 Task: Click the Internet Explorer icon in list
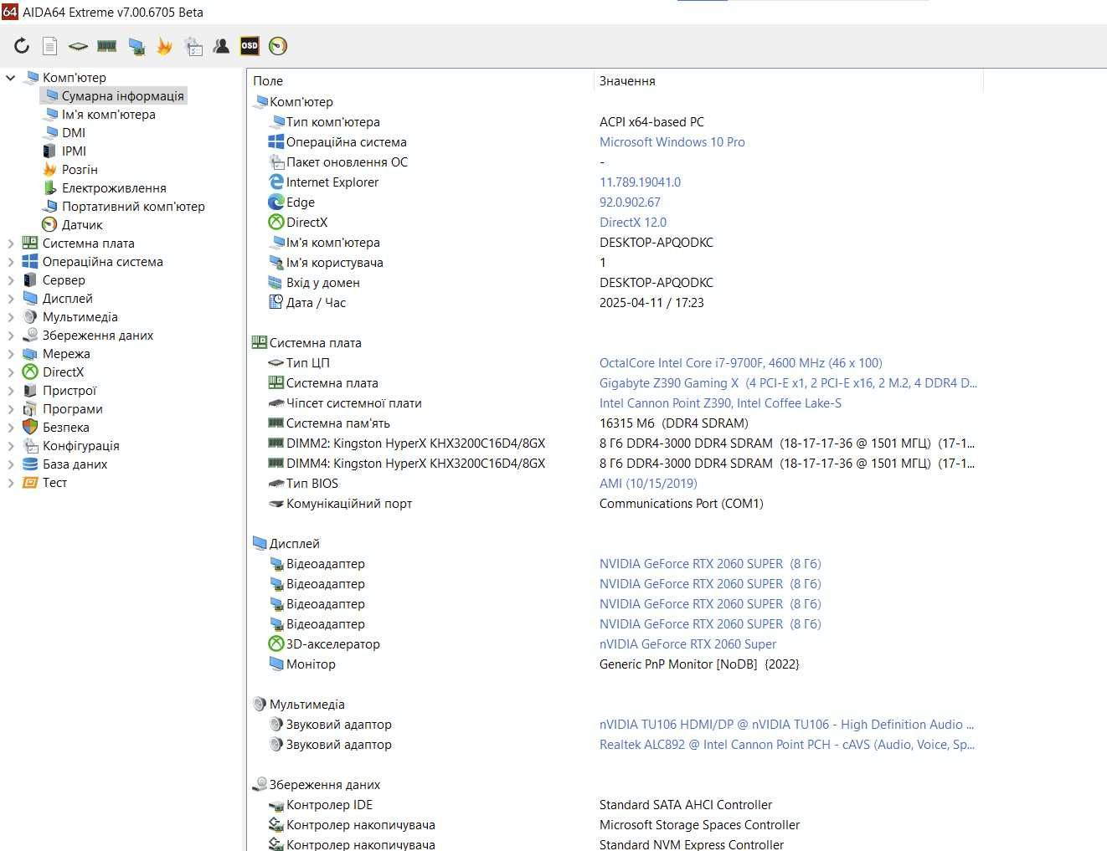[x=275, y=182]
